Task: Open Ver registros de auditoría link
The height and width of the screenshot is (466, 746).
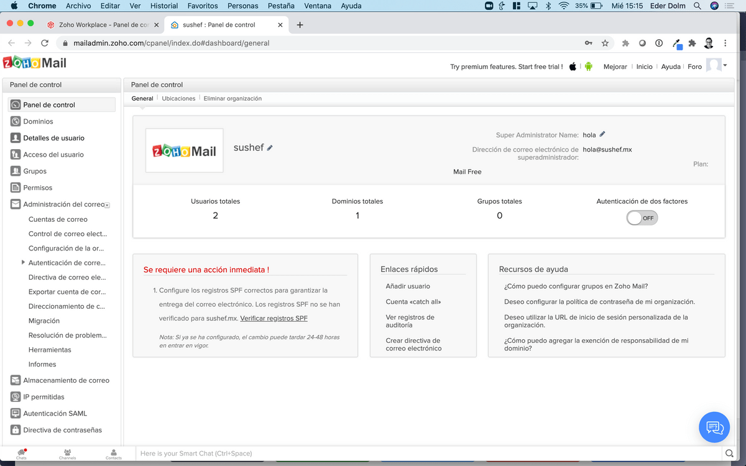Action: tap(410, 321)
